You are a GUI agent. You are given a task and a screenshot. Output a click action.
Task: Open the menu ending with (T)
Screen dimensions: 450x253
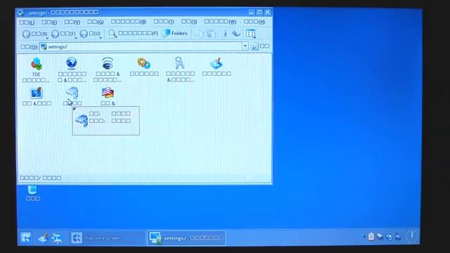[164, 22]
